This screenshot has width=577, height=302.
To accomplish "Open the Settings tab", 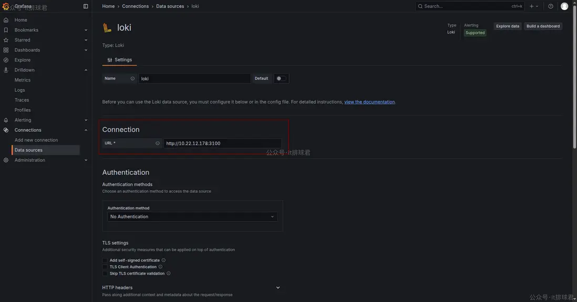I will point(120,59).
